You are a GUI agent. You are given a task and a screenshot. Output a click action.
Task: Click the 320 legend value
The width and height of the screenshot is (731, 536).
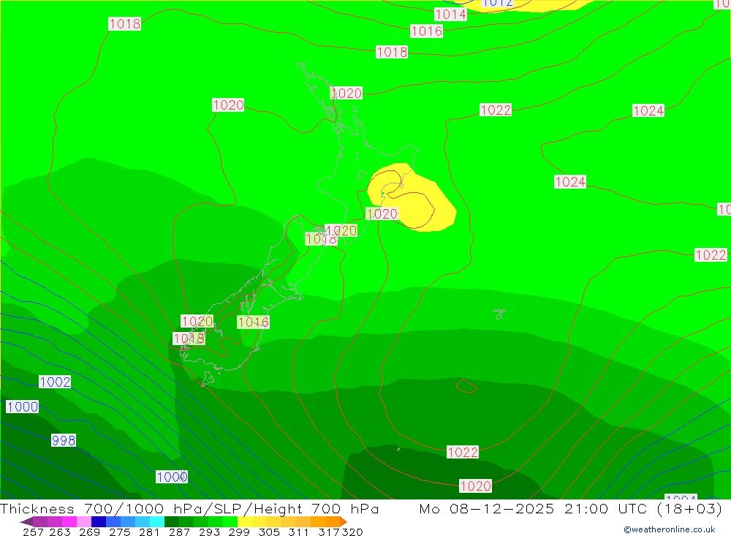click(352, 532)
